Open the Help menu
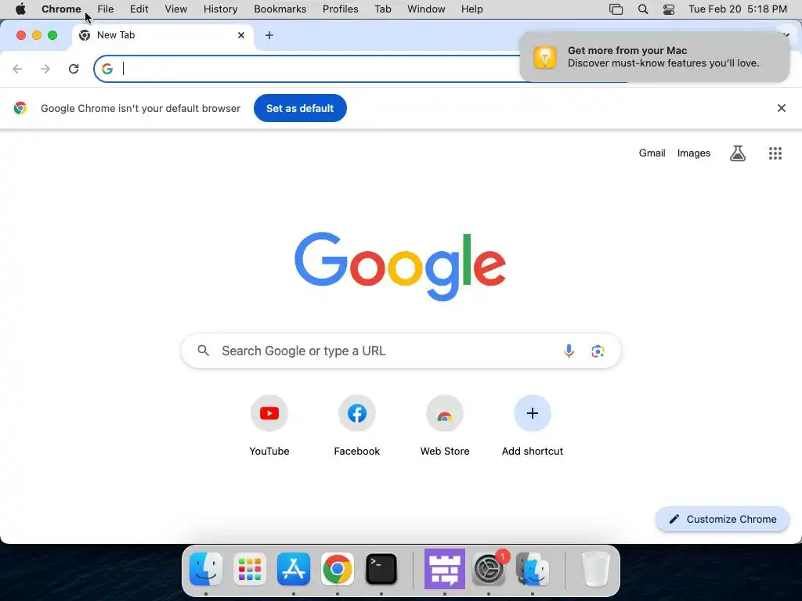Screen dimensions: 802x601 tap(471, 9)
